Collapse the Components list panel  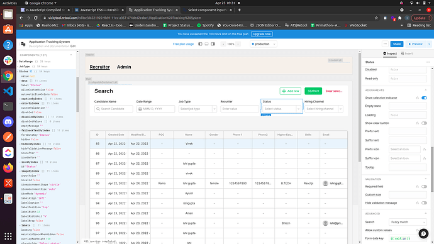[71, 55]
